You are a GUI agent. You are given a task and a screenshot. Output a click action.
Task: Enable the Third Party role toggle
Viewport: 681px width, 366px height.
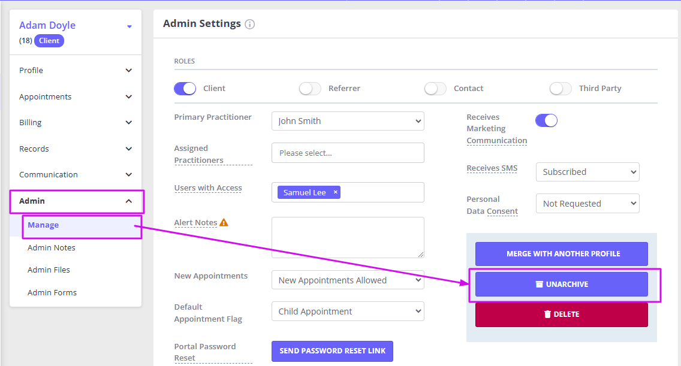tap(561, 88)
